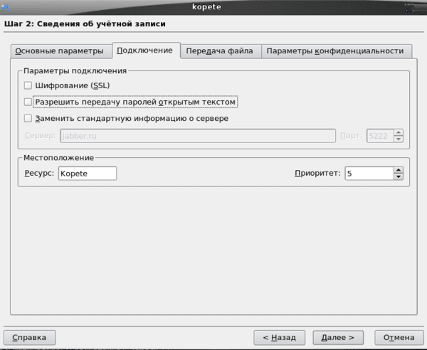Open help with the Справка button
This screenshot has width=427, height=350.
29,337
